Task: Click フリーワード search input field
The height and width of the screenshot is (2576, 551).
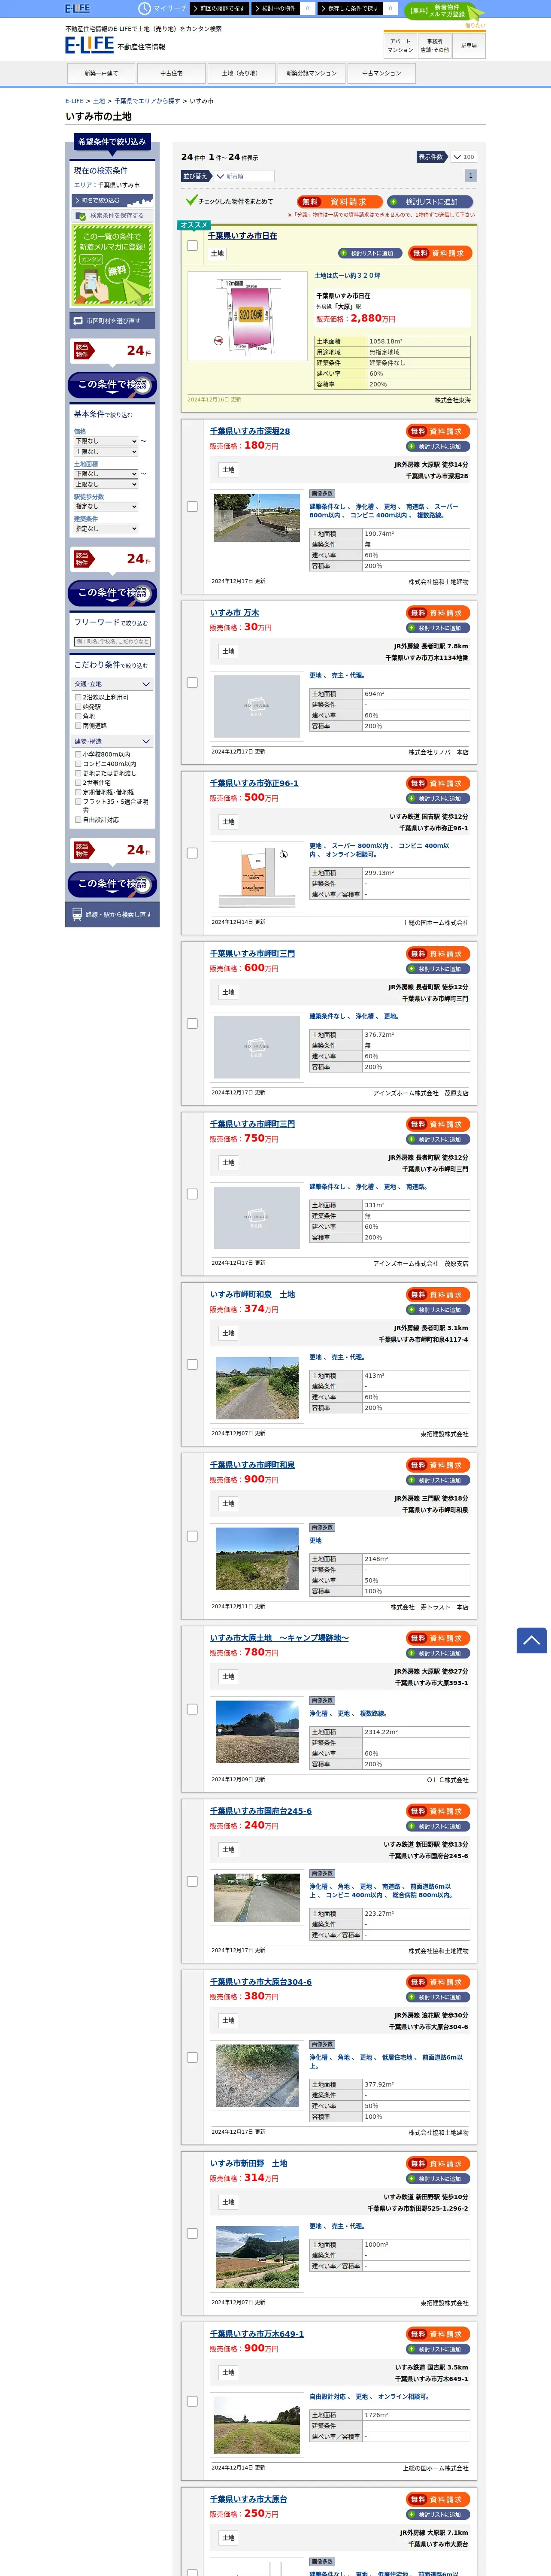Action: (112, 642)
